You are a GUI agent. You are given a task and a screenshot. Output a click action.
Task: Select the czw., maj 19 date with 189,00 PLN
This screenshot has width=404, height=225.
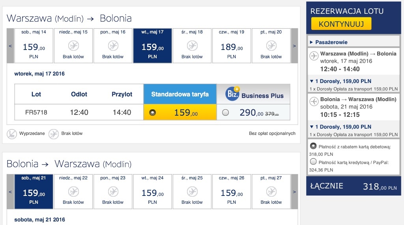tap(231, 46)
